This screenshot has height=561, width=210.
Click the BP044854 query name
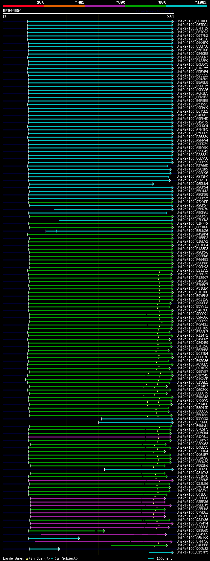[12, 11]
